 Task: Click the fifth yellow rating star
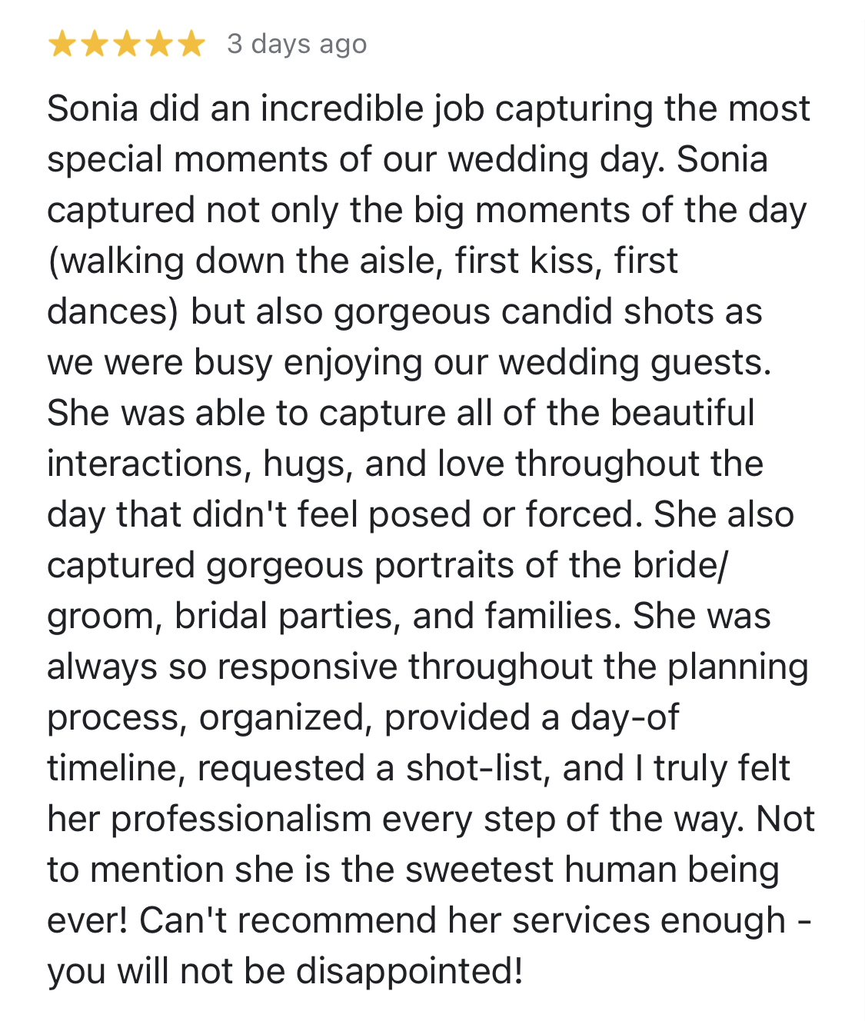coord(191,45)
